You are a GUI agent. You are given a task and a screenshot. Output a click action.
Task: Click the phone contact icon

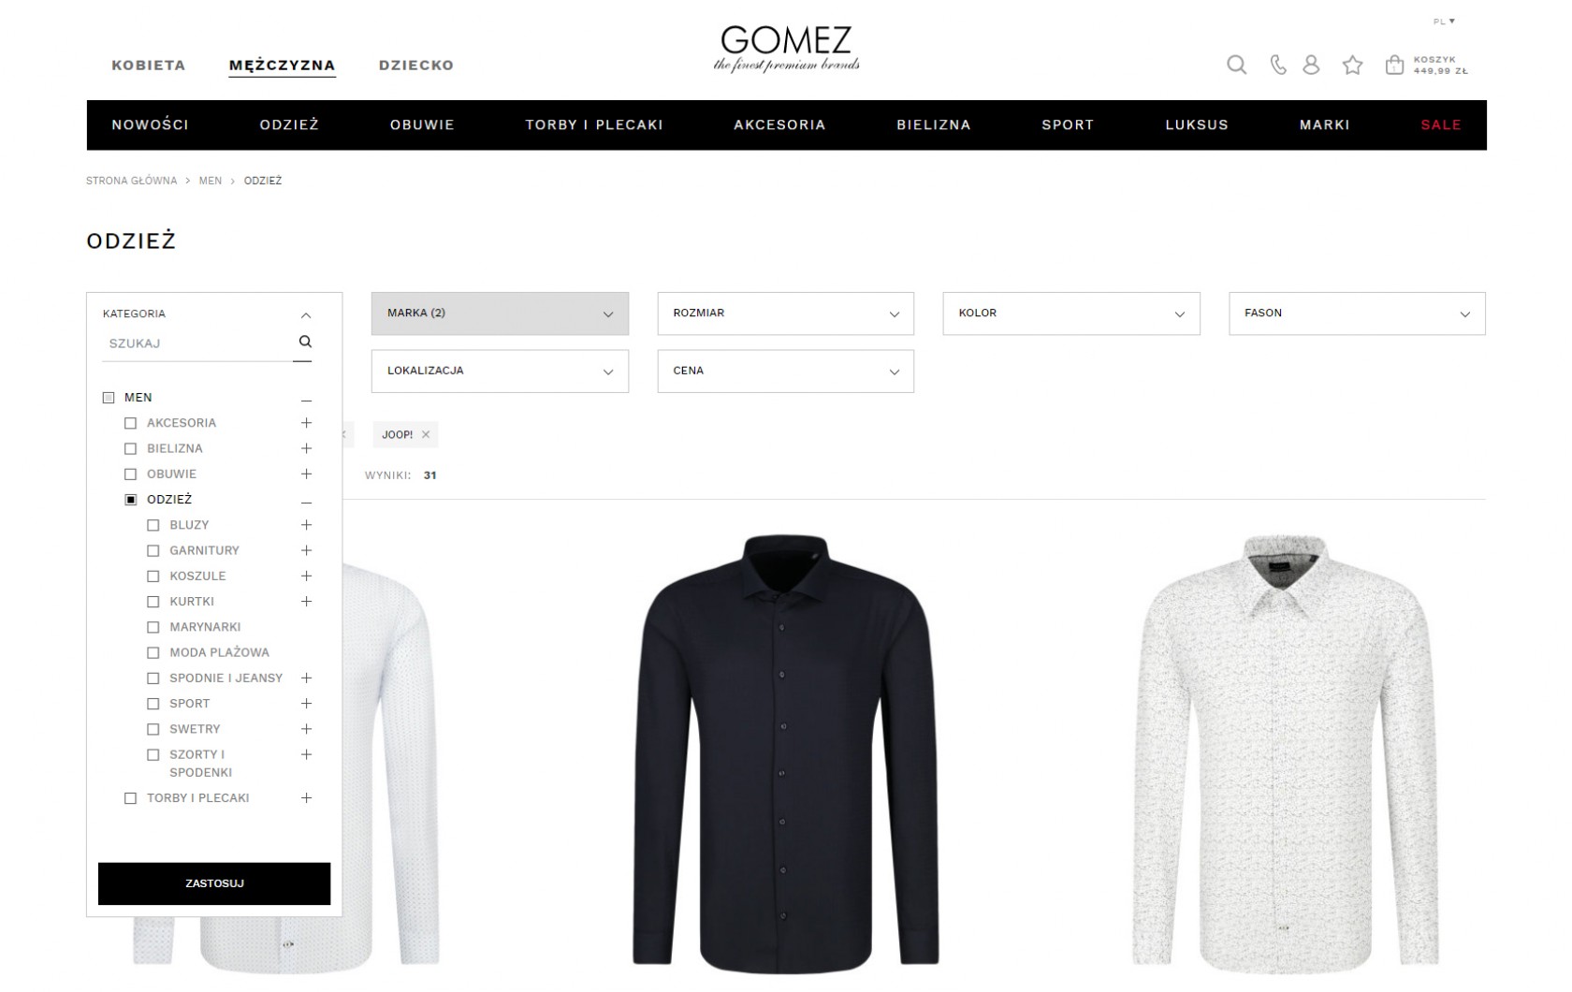pos(1277,65)
